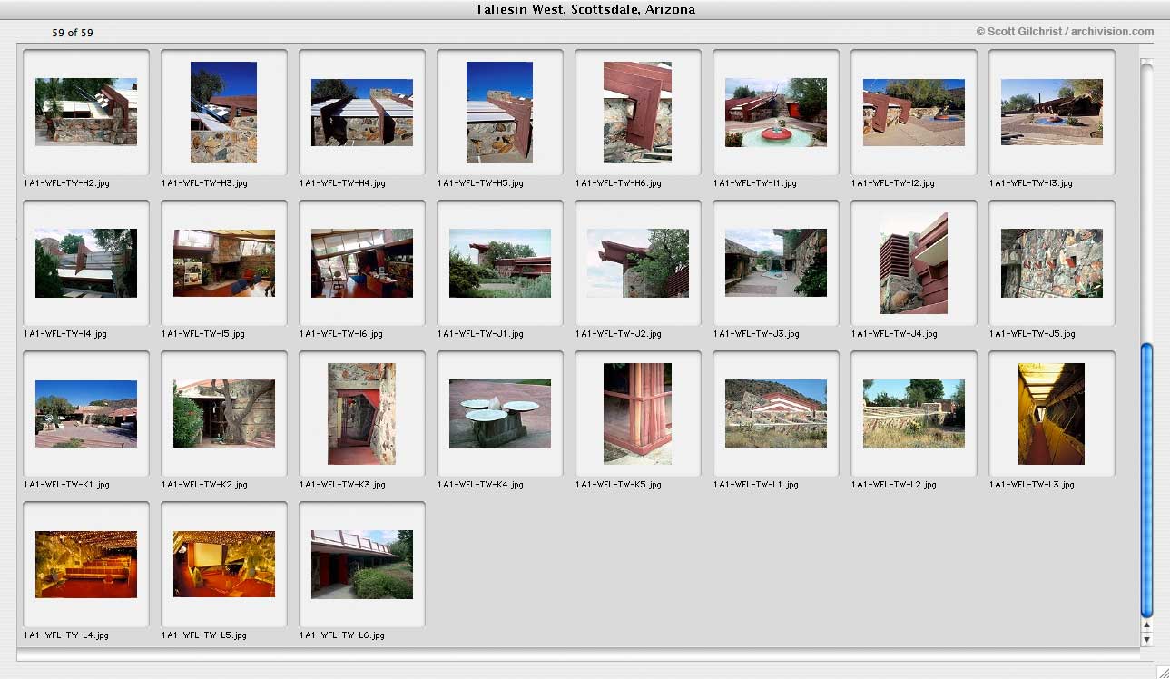1170x679 pixels.
Task: Click filename label '1A1-WFL-TW-I3.jpg'
Action: click(1031, 183)
